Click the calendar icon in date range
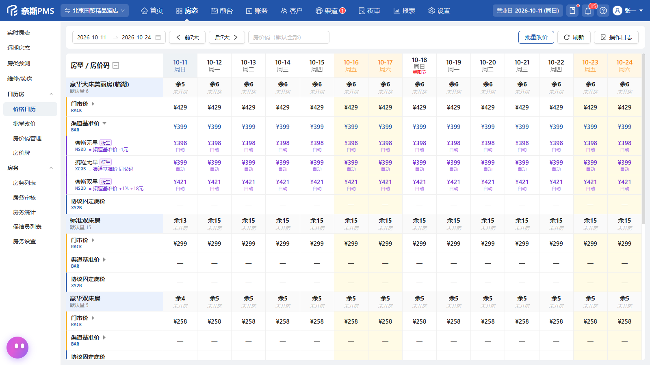The width and height of the screenshot is (650, 365). 158,37
